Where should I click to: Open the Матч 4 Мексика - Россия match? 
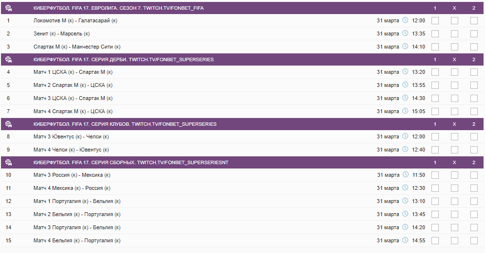pyautogui.click(x=72, y=188)
